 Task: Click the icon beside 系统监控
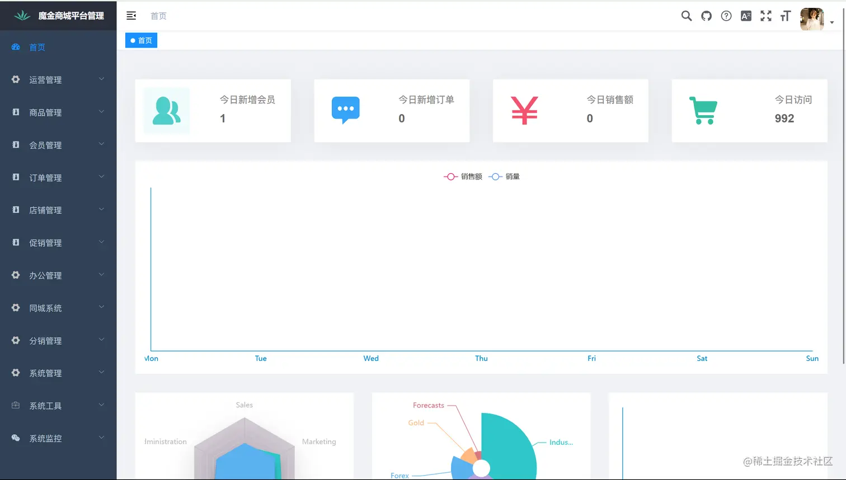tap(16, 438)
